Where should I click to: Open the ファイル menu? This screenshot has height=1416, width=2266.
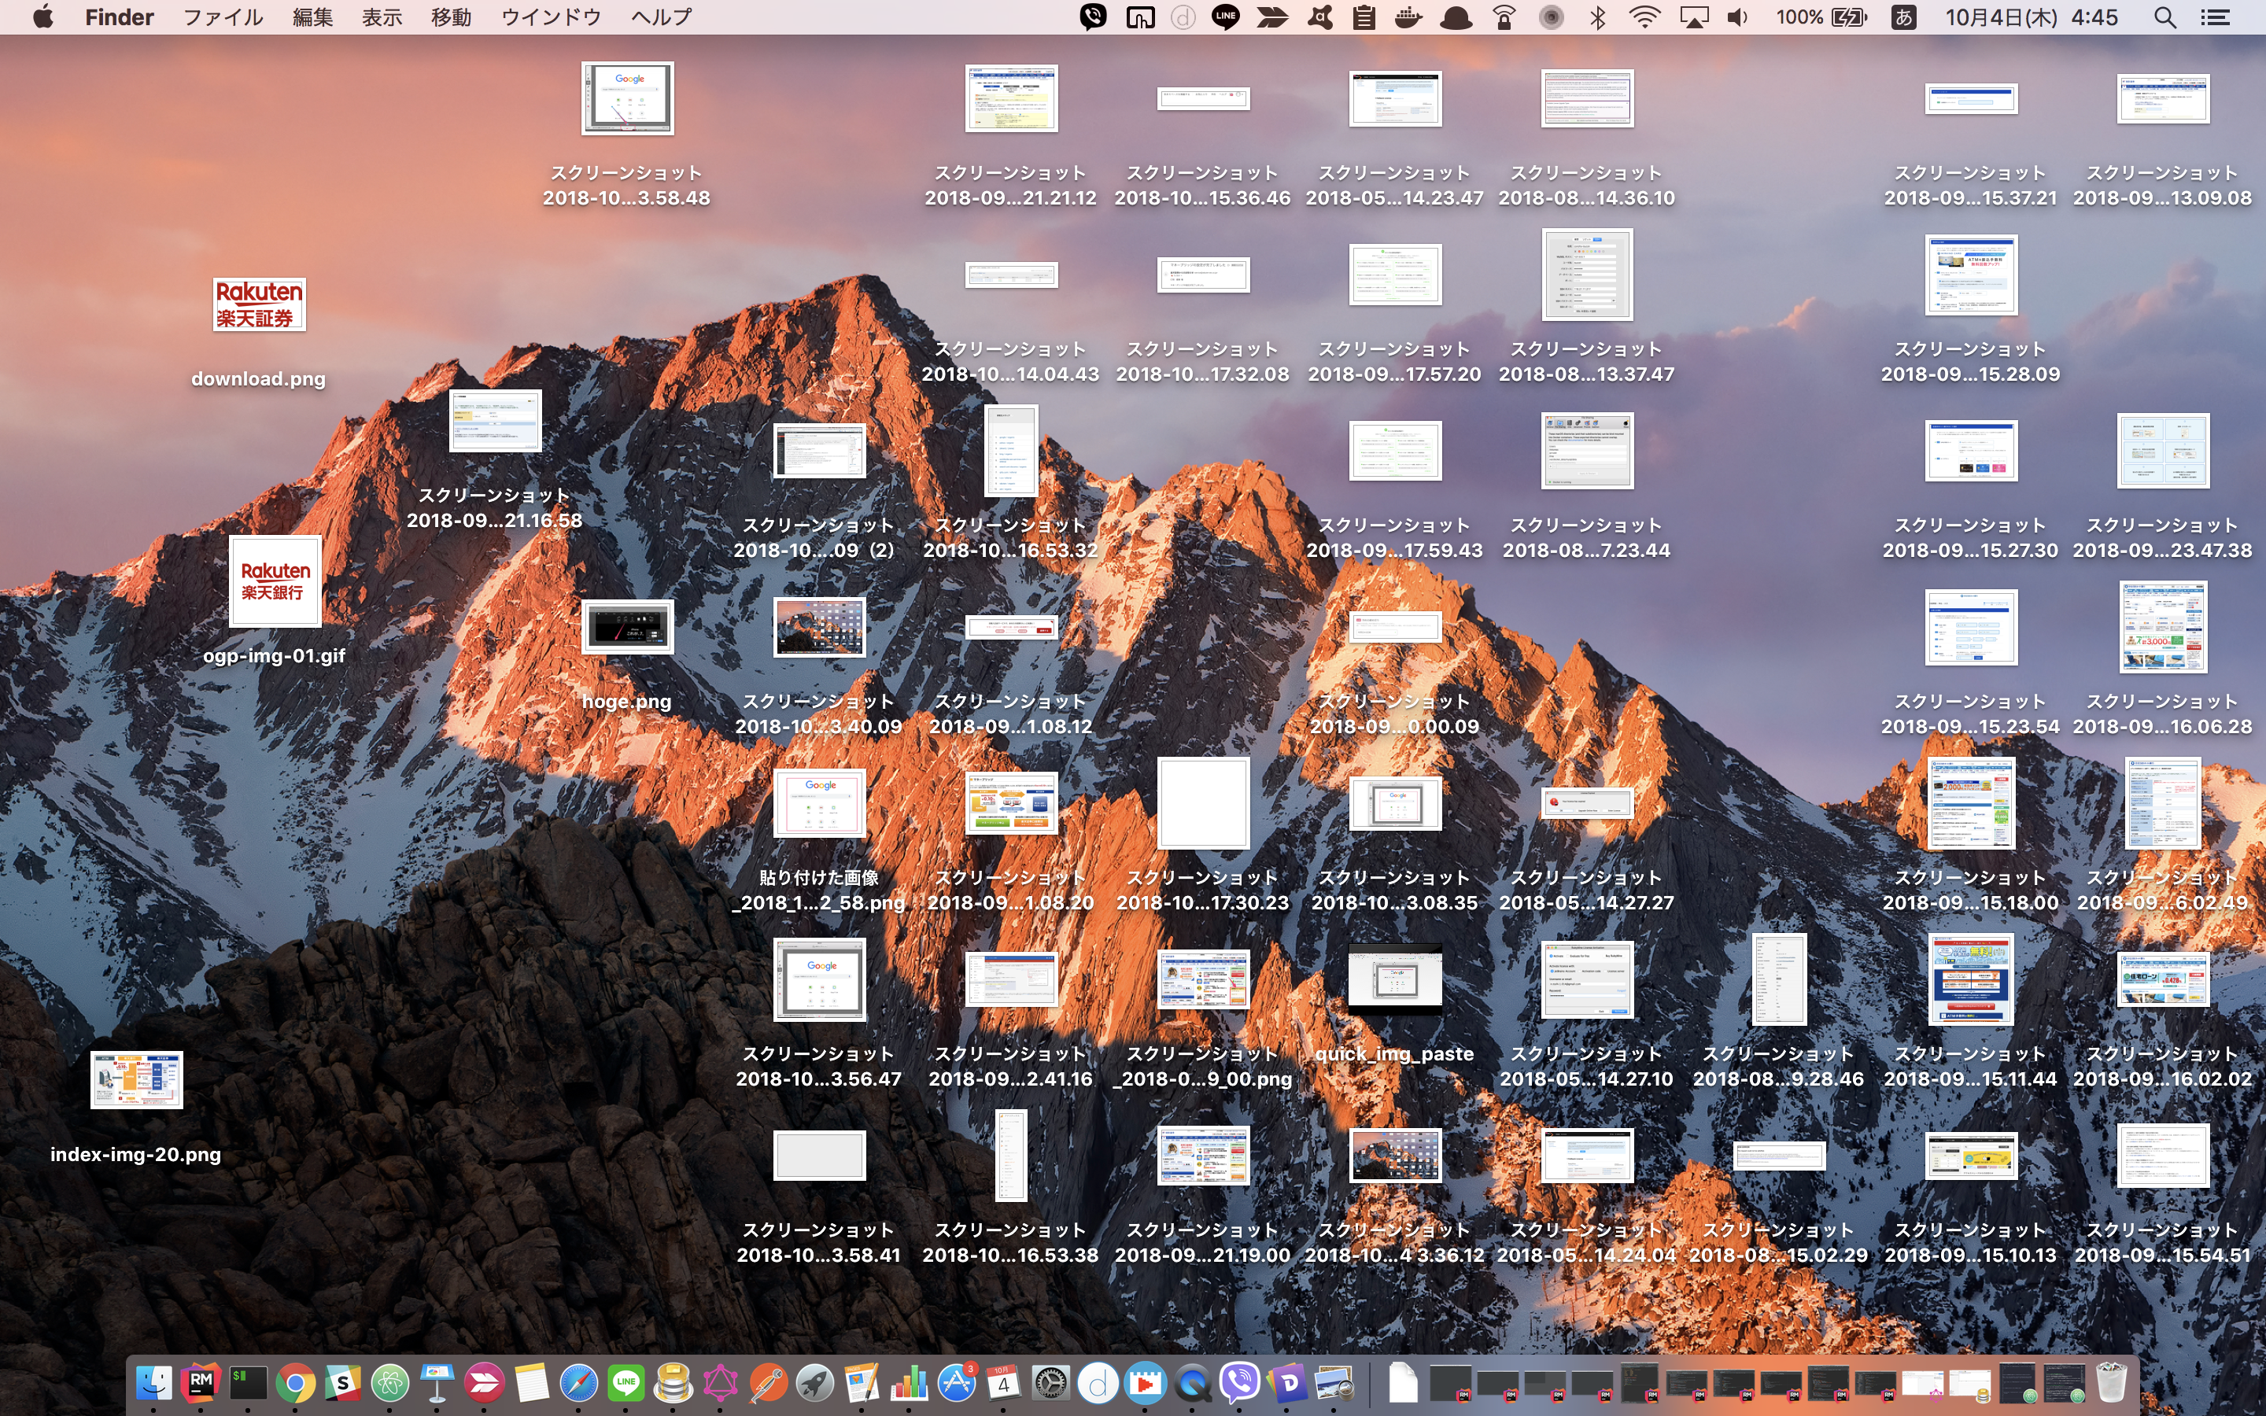click(223, 17)
